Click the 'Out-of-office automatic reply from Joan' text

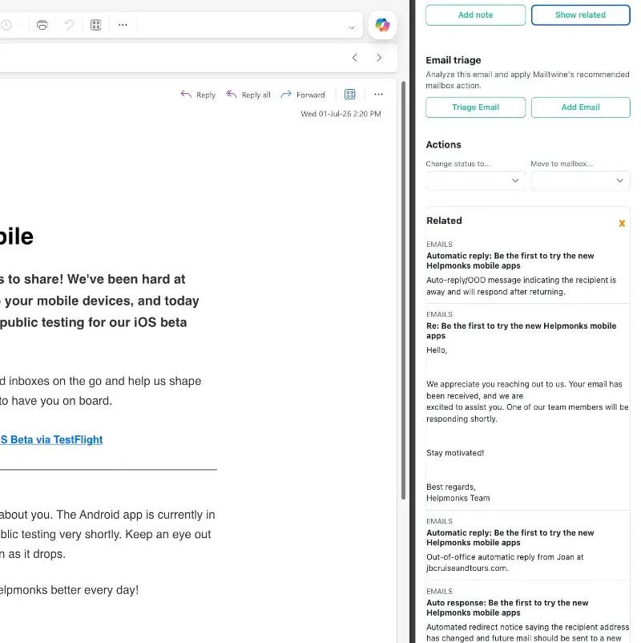point(505,563)
